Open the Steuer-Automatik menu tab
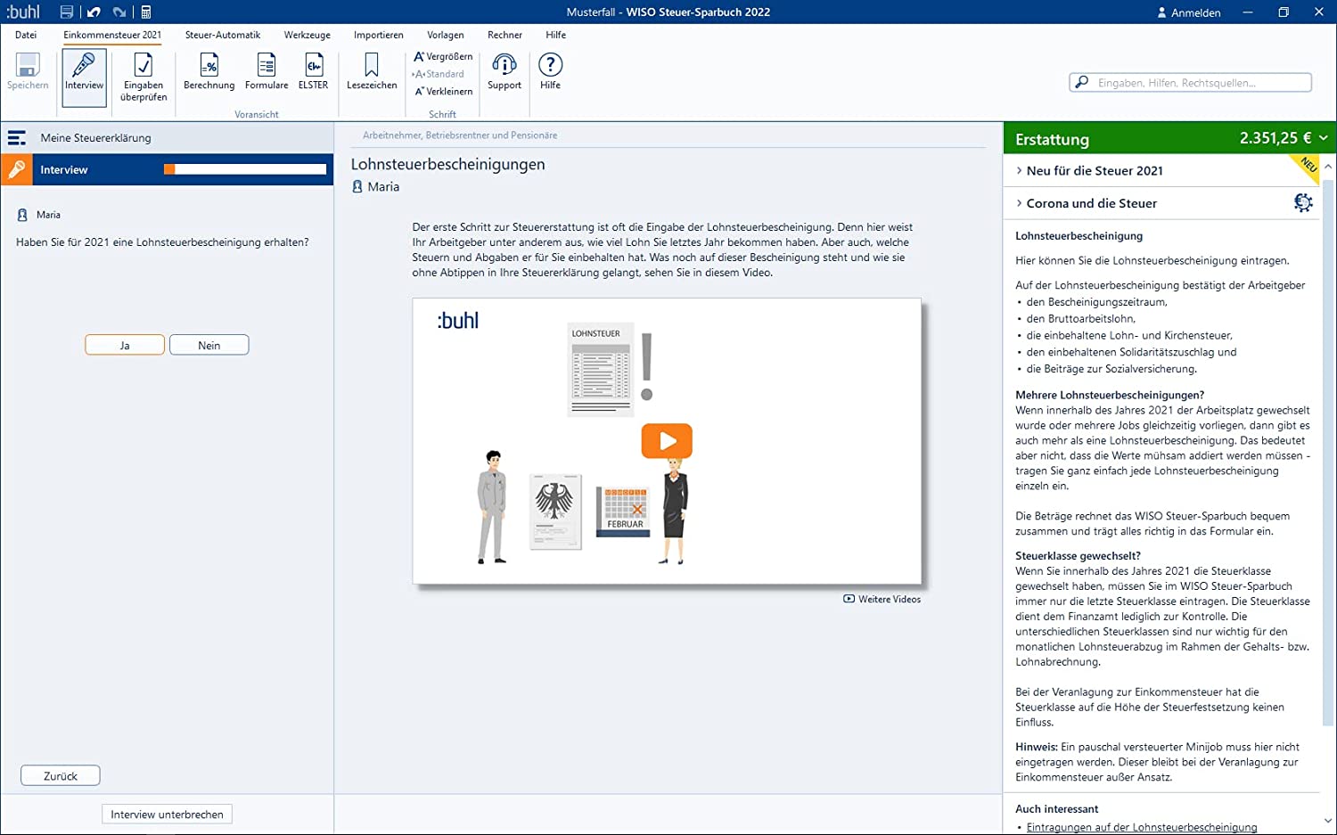 tap(223, 35)
